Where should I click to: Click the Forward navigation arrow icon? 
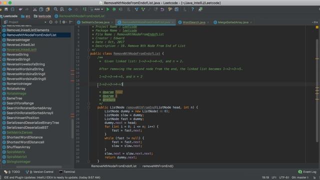(x=76, y=9)
